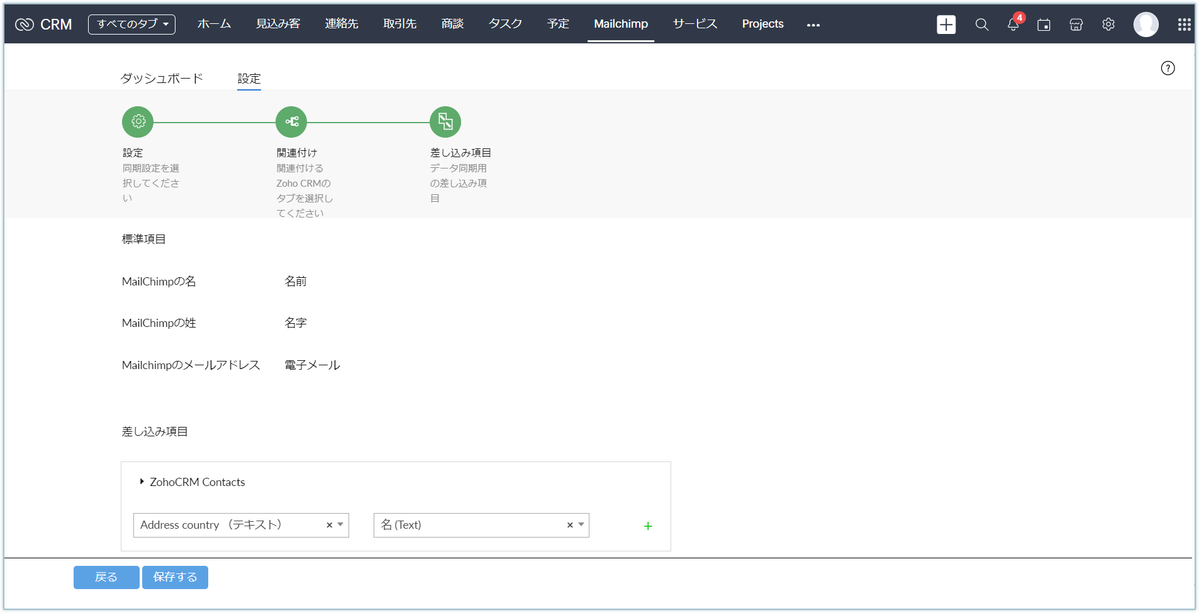Open the help question mark icon
This screenshot has height=613, width=1199.
click(x=1168, y=68)
